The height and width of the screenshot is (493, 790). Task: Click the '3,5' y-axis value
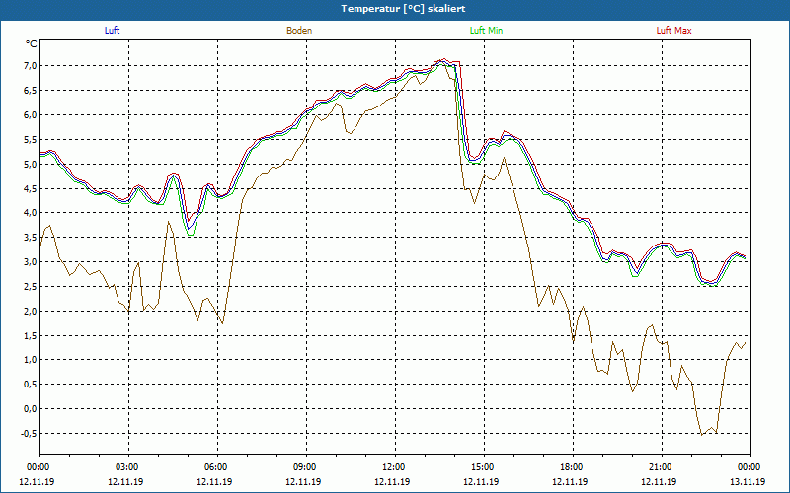point(31,238)
